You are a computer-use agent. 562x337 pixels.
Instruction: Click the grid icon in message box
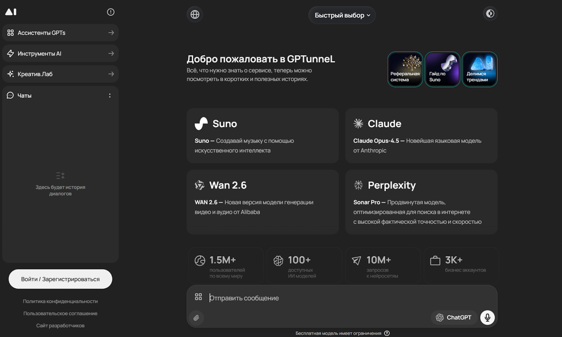[199, 297]
